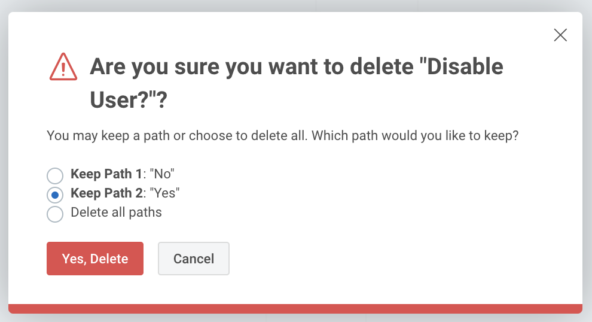Close the delete confirmation dialog with X
592x322 pixels.
pos(560,35)
